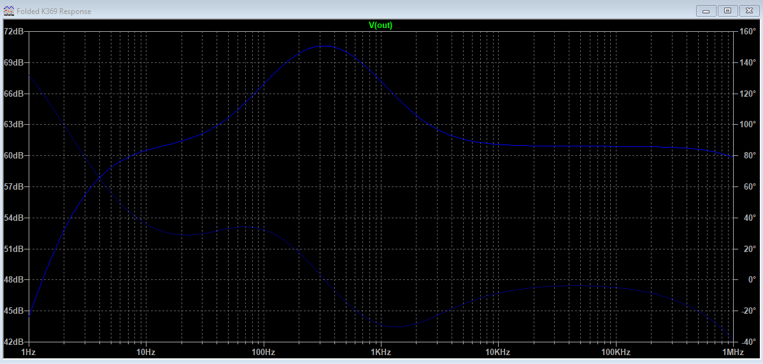Click the 63dB magnitude axis label
The width and height of the screenshot is (763, 364).
coord(13,125)
